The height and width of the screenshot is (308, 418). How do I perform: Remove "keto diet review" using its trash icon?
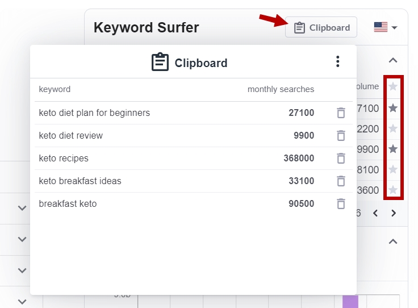coord(341,136)
